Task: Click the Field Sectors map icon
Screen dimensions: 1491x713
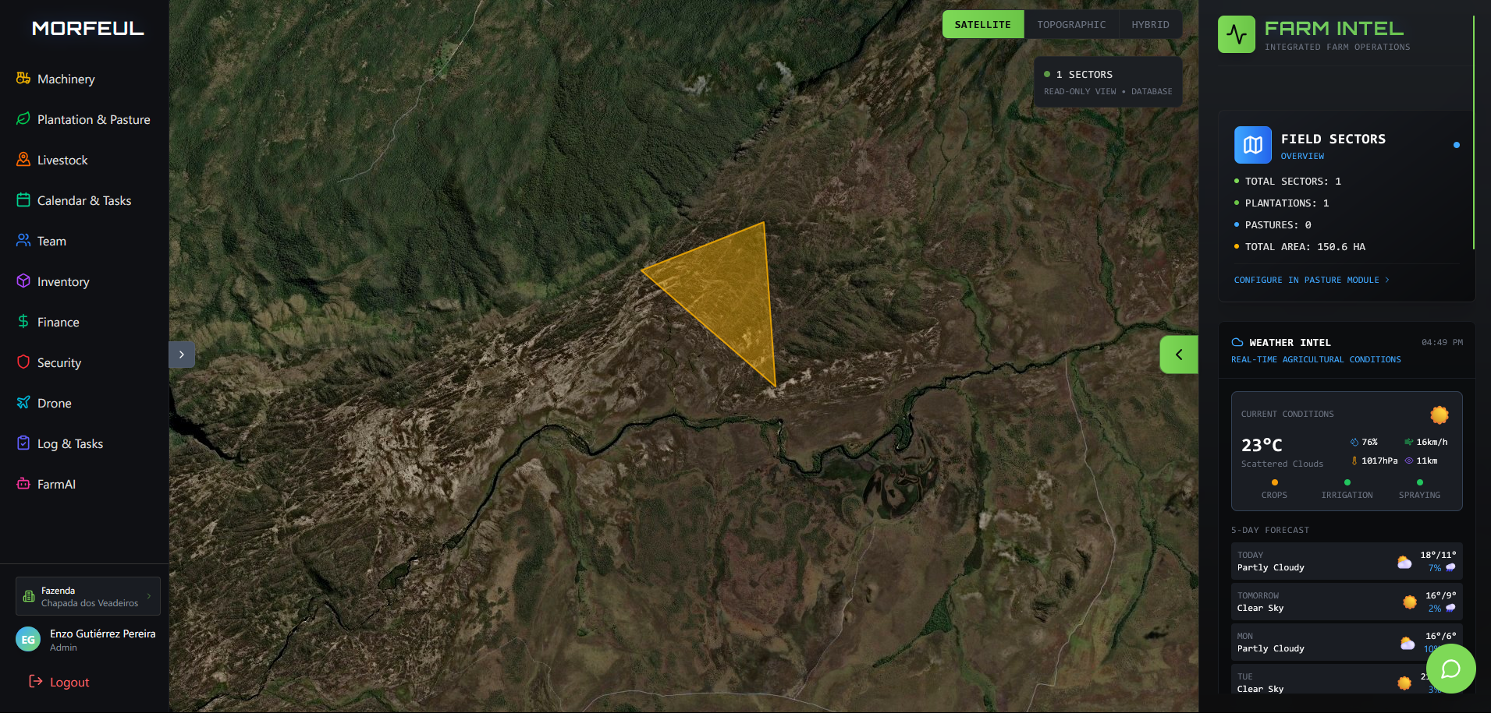Action: coord(1252,145)
